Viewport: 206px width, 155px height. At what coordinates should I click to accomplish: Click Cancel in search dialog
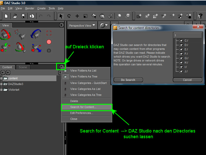[x=187, y=80]
